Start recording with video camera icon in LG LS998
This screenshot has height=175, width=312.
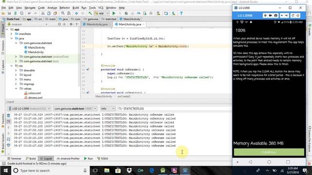coord(271,15)
